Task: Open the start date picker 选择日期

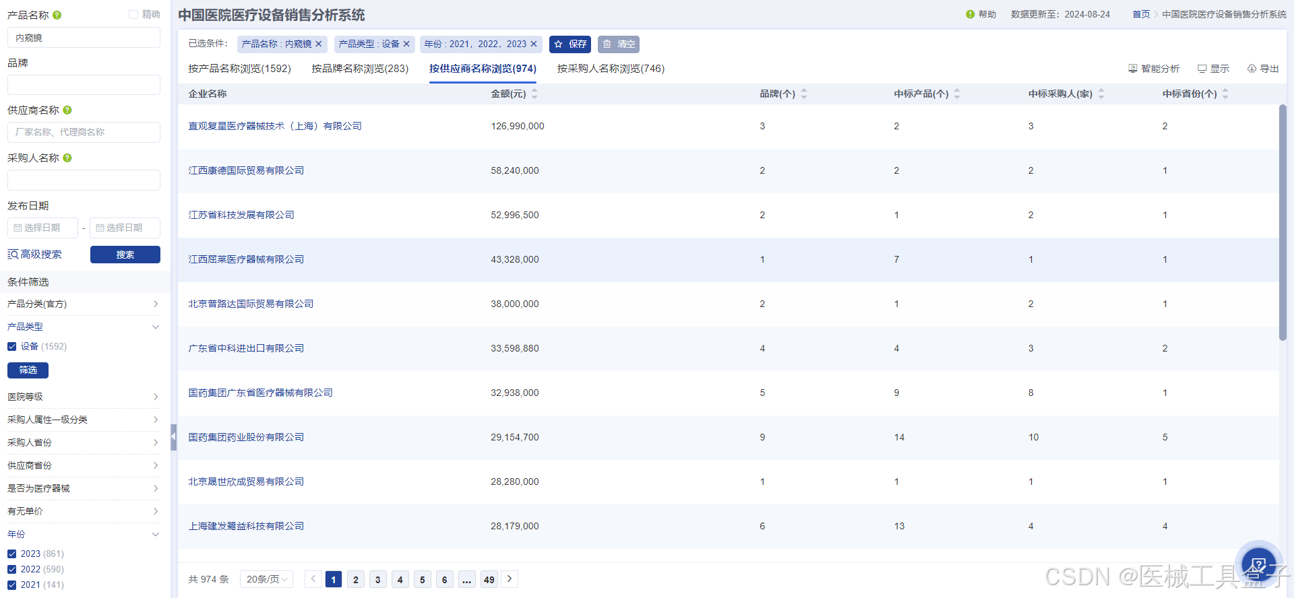Action: point(42,228)
